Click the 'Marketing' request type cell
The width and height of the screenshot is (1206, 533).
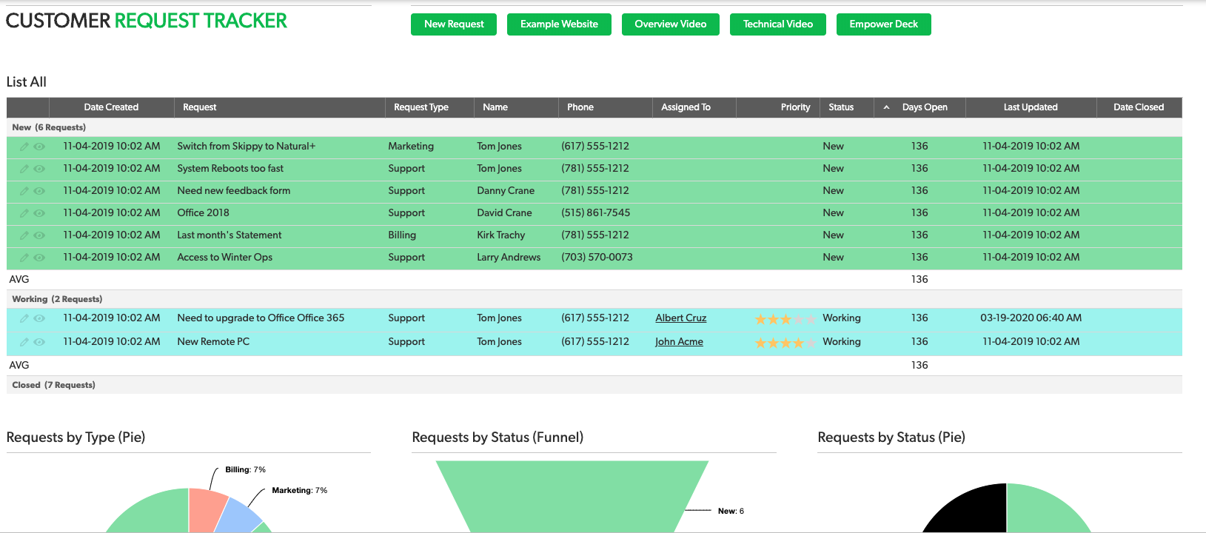(x=411, y=147)
